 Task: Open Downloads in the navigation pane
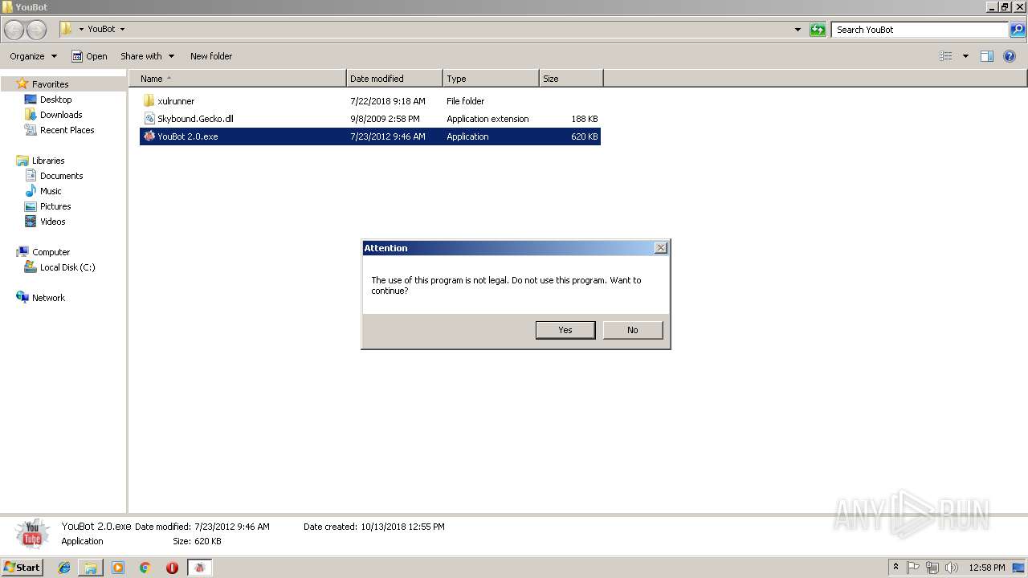61,115
